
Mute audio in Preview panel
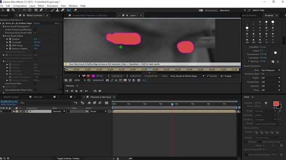[x=100, y=91]
